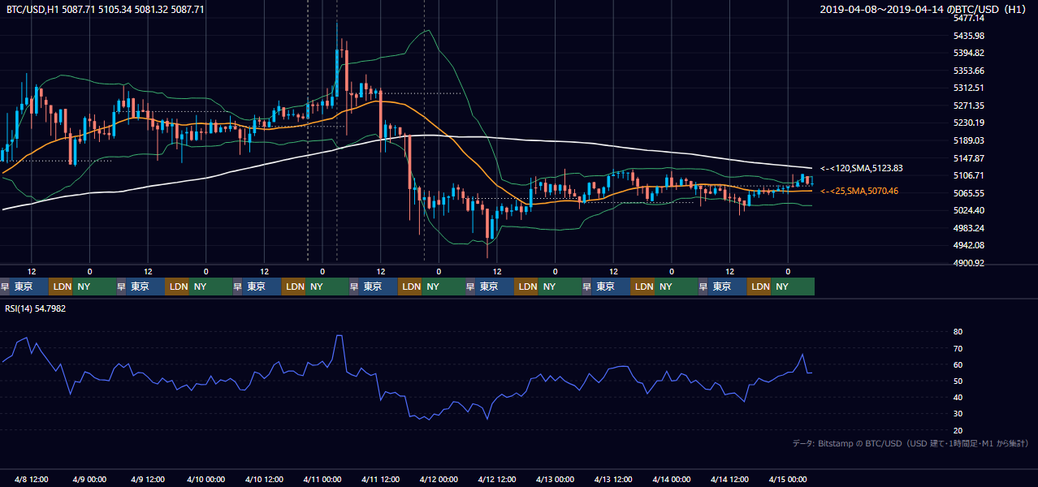Select the 4/9 12:00 time label
Screen dimensions: 1038x487
(149, 479)
